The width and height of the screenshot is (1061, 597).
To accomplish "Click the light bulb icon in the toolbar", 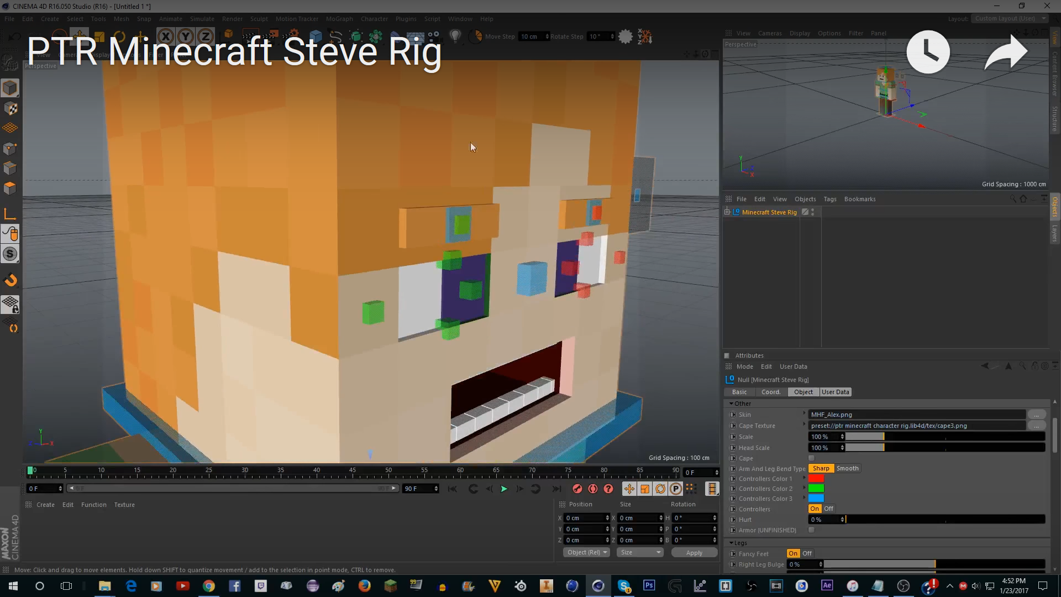I will click(455, 36).
